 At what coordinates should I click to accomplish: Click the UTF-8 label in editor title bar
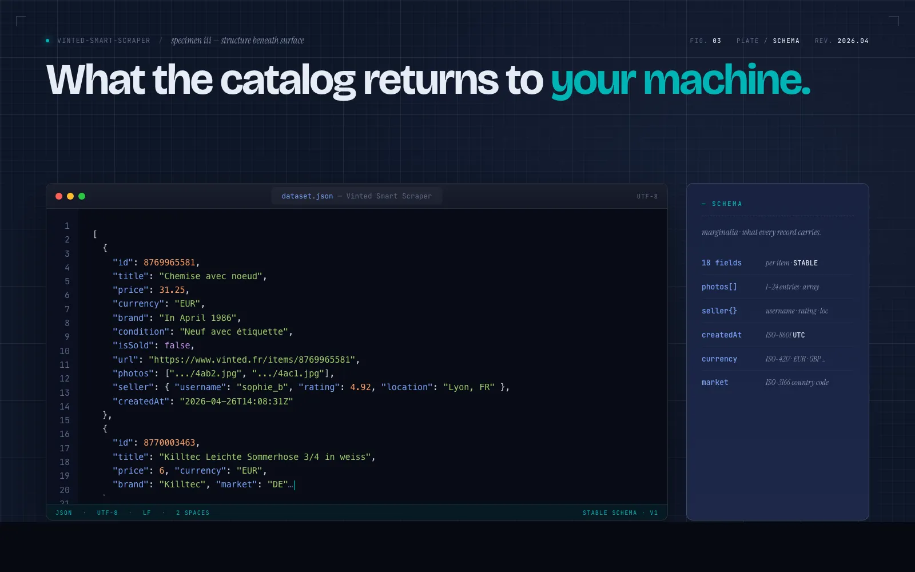tap(647, 196)
